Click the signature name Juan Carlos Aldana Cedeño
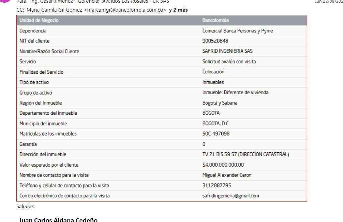This screenshot has height=222, width=343. coord(58,220)
